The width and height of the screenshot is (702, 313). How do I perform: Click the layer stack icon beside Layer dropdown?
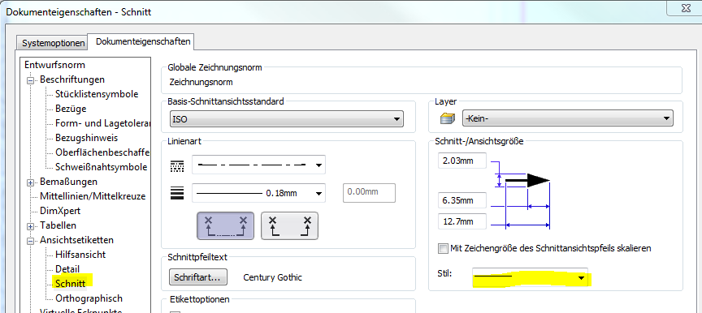447,118
